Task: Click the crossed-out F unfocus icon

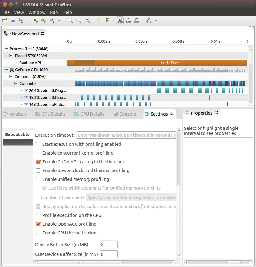Action: [x=107, y=21]
